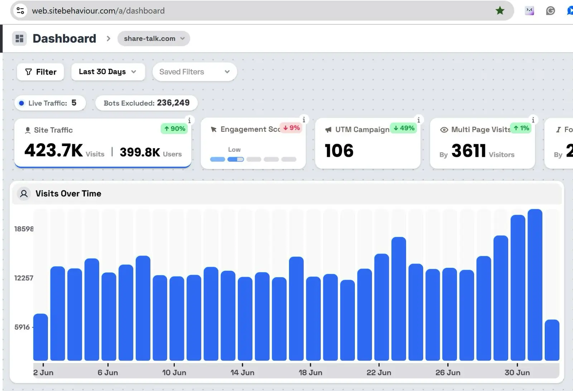Click the 1% badge on Multi Page Visits
573x391 pixels.
click(521, 128)
